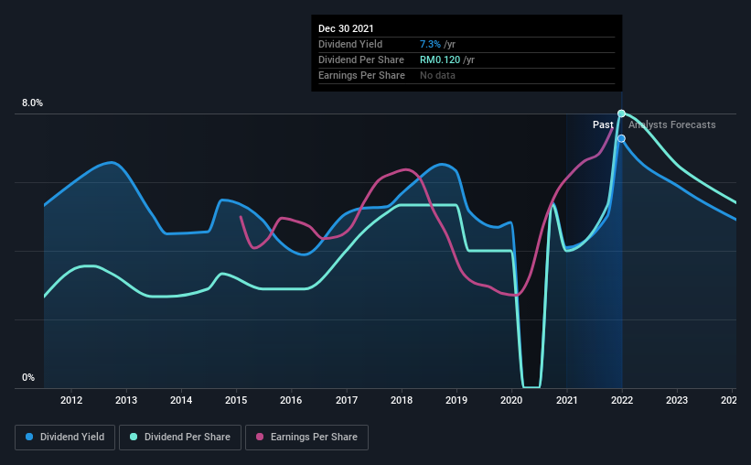Click the No data earnings value
Screen dimensions: 751x465
437,75
